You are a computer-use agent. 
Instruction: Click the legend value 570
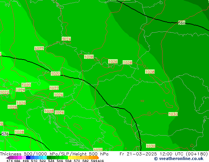coord(77,161)
